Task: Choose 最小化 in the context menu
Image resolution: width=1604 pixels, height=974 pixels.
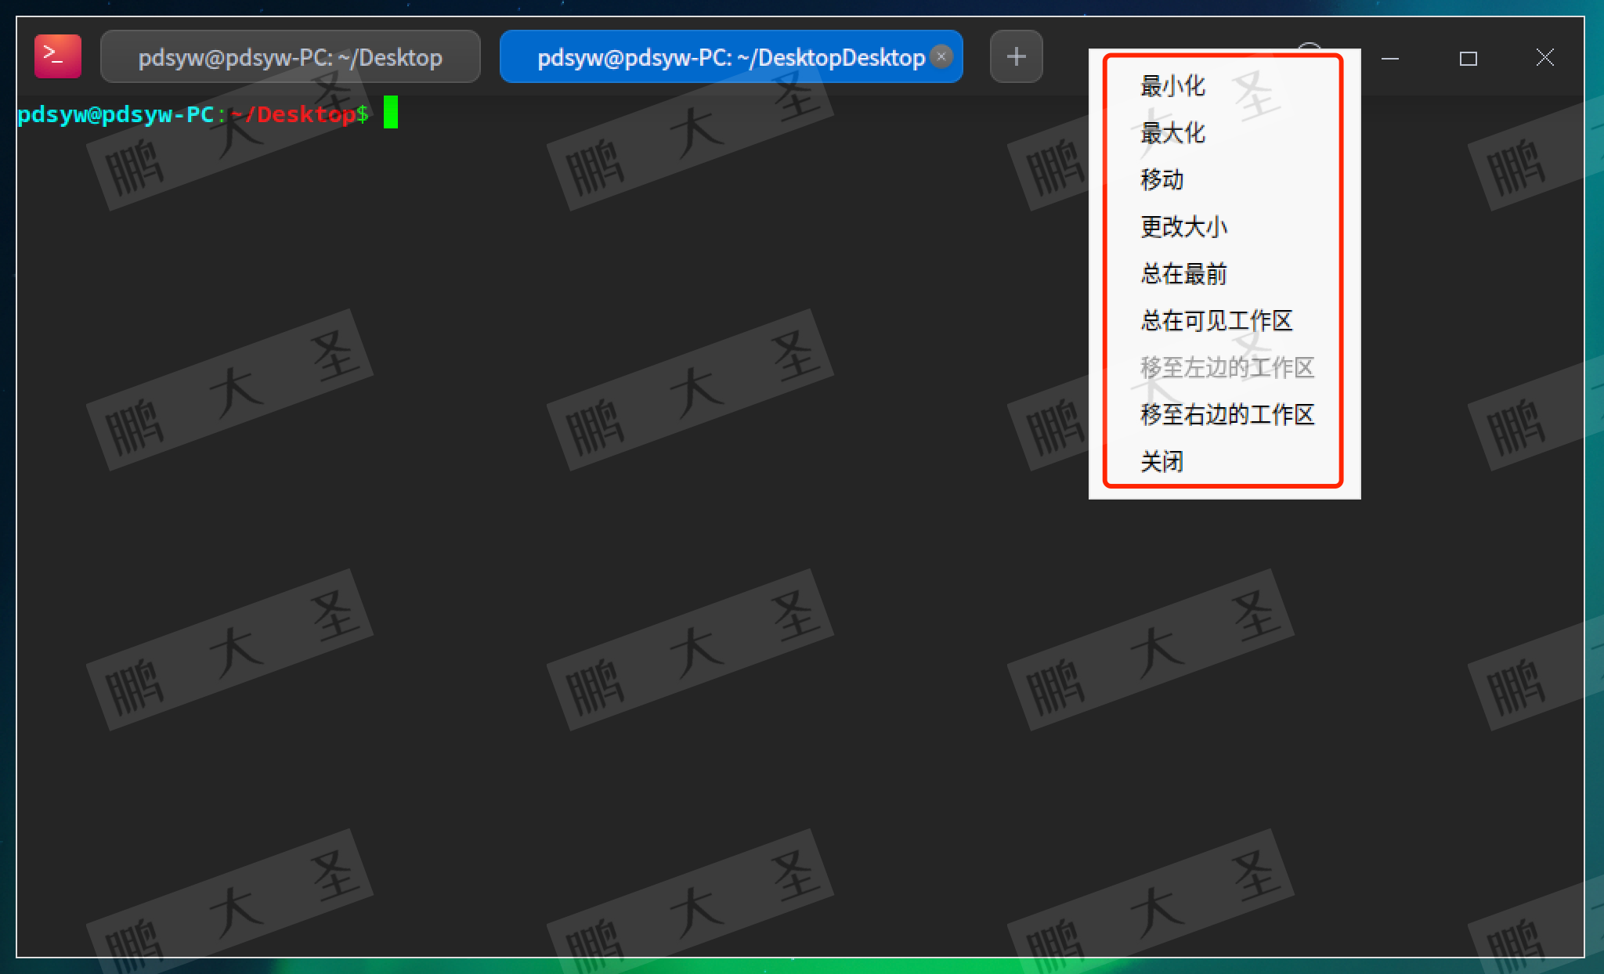Action: pos(1172,86)
